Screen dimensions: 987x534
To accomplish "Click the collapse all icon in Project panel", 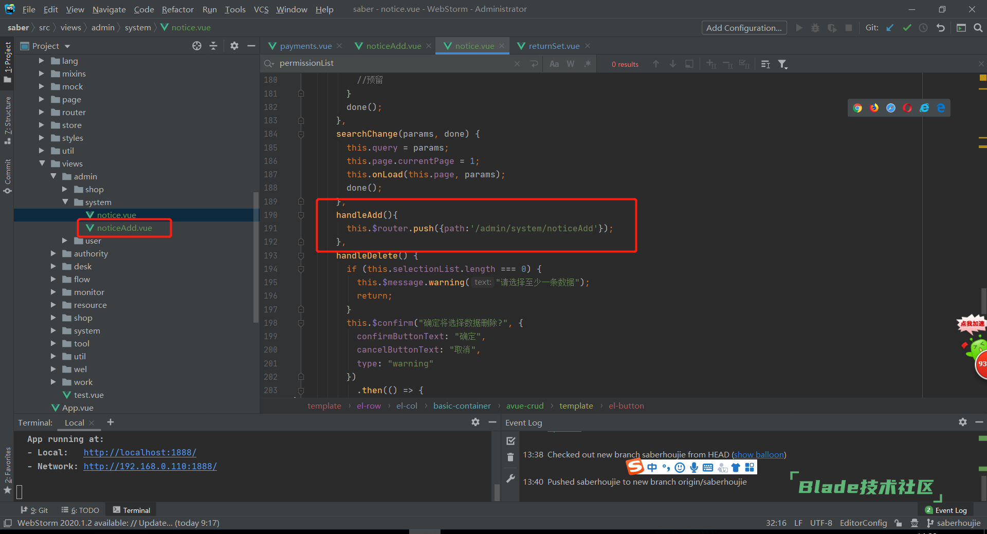I will (213, 46).
